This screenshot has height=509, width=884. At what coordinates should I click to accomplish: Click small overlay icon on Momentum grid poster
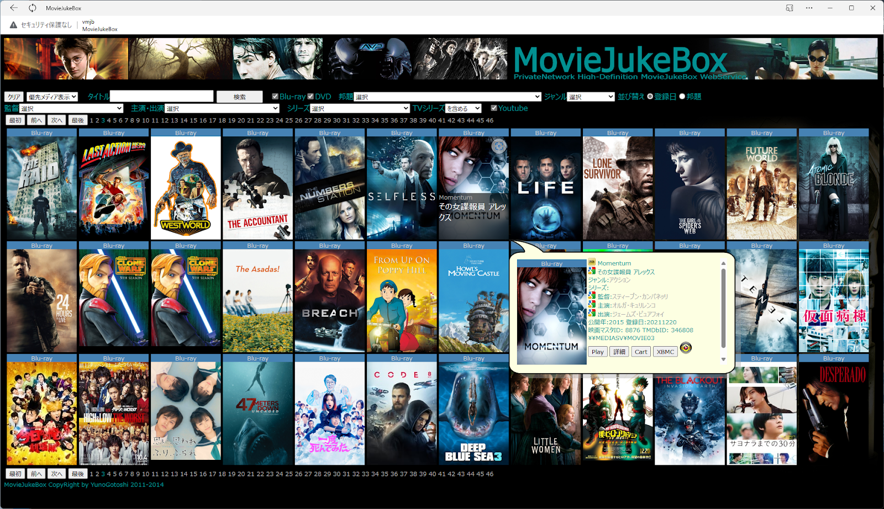coord(499,146)
